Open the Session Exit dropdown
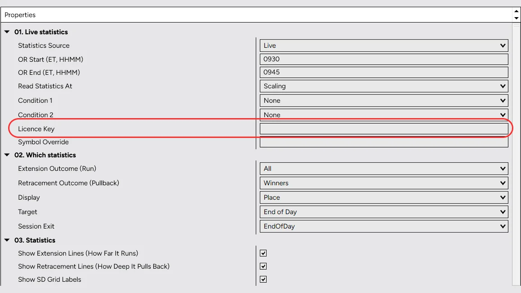 coord(384,226)
